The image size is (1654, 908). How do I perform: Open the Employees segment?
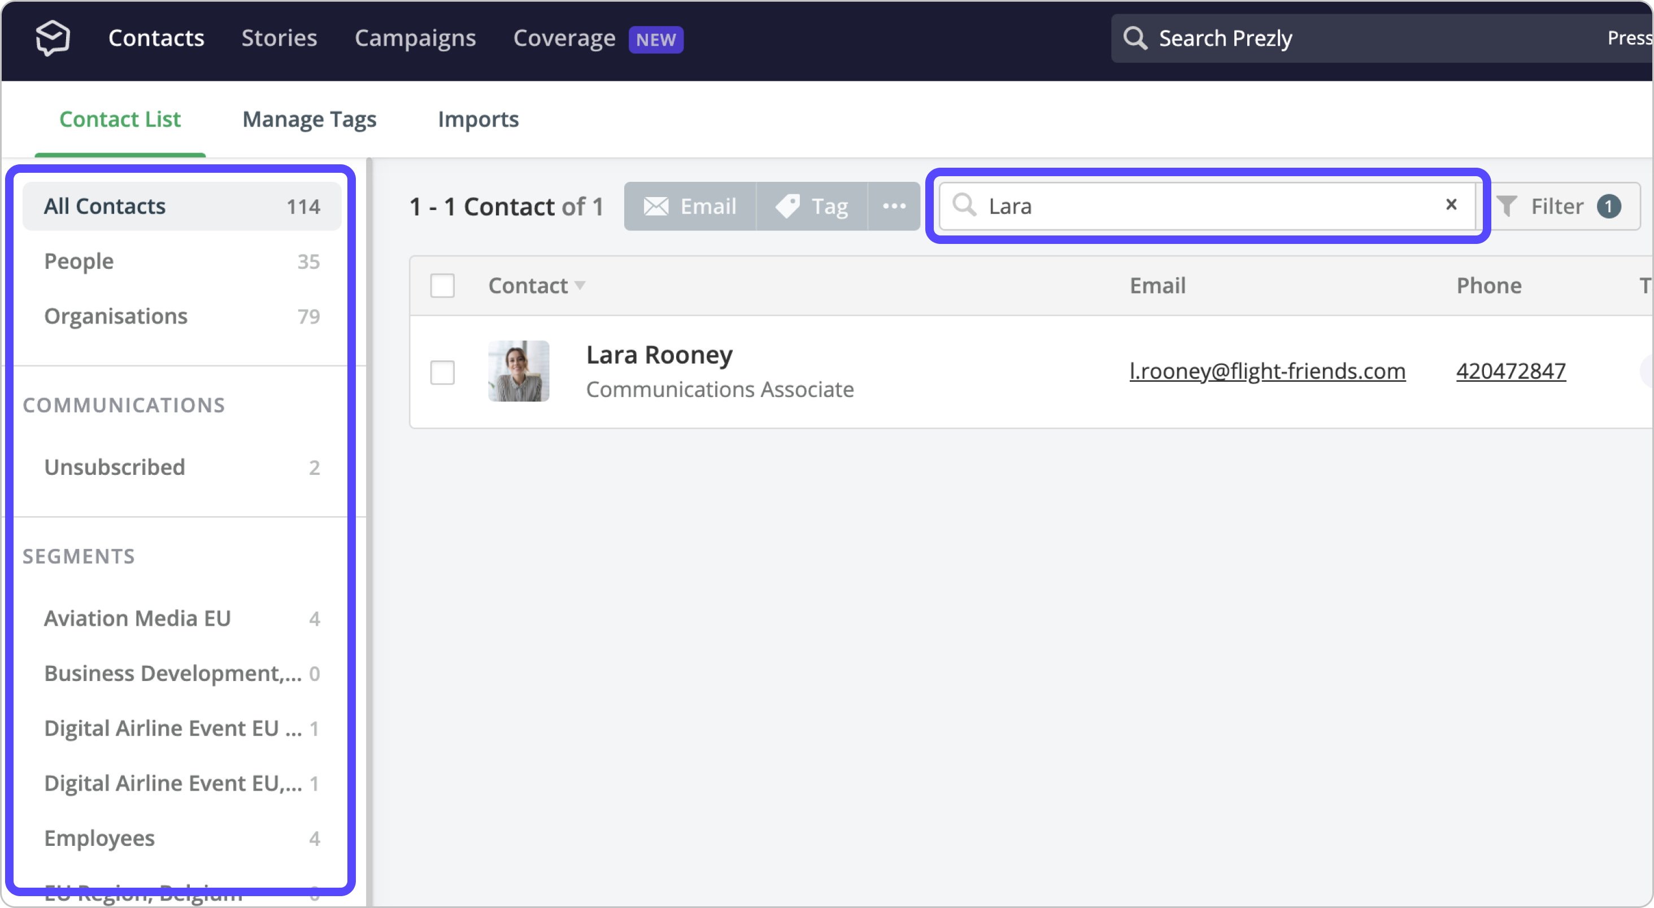[182, 838]
